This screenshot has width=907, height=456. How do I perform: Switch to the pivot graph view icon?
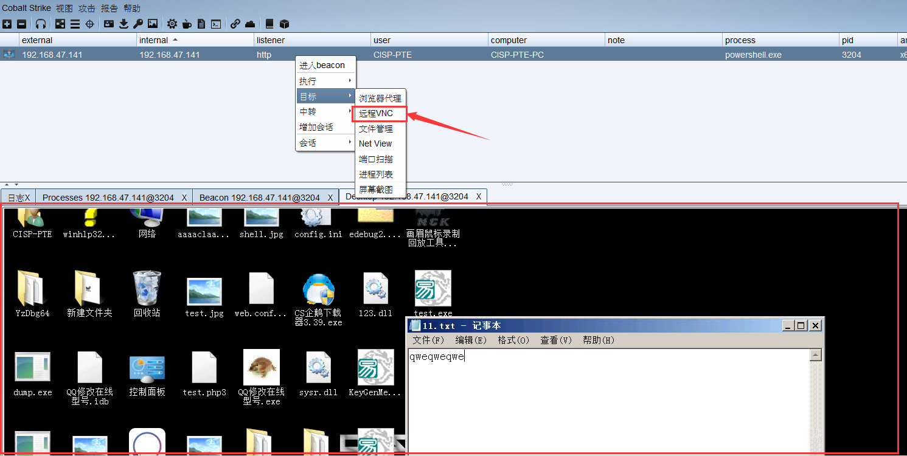pos(60,24)
